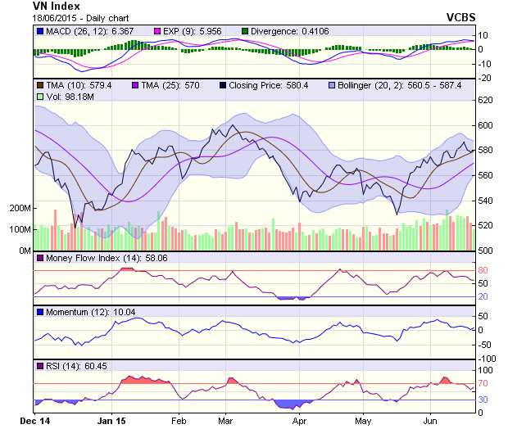Image resolution: width=508 pixels, height=438 pixels.
Task: Click the Apr date axis label
Action: (x=299, y=422)
